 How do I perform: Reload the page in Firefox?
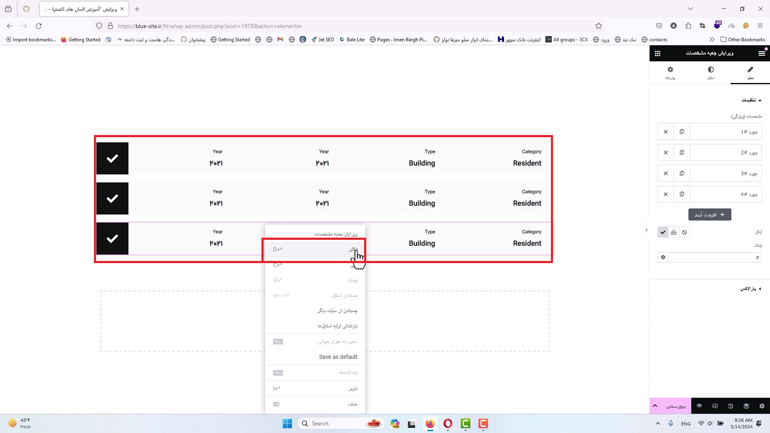39,26
